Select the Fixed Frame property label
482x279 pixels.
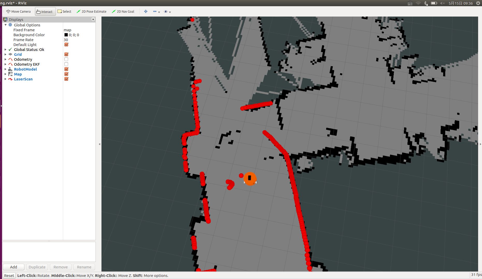pos(24,30)
